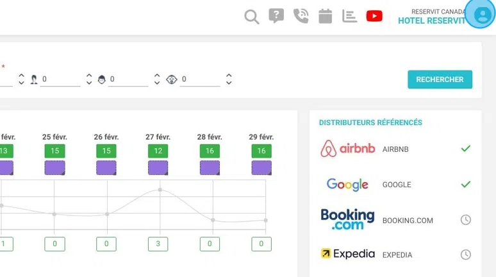The height and width of the screenshot is (277, 496).
Task: Open the help question bubble icon
Action: [x=276, y=16]
